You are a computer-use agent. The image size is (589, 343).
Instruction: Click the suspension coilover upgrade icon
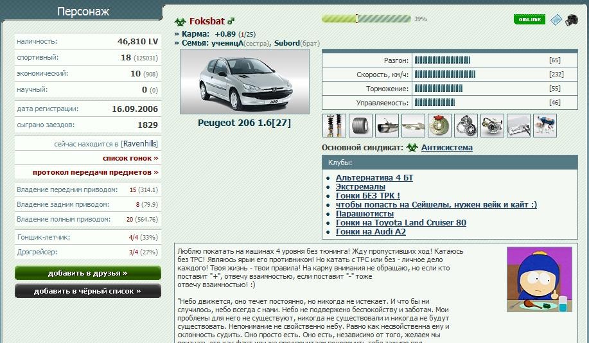tap(334, 125)
